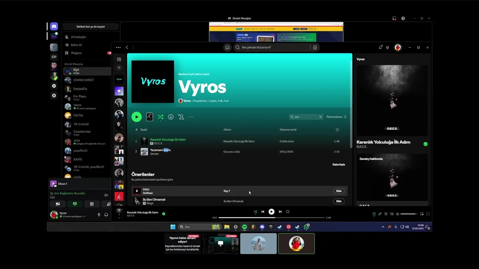The image size is (479, 269).
Task: Toggle the Now Playing view icon
Action: click(374, 214)
